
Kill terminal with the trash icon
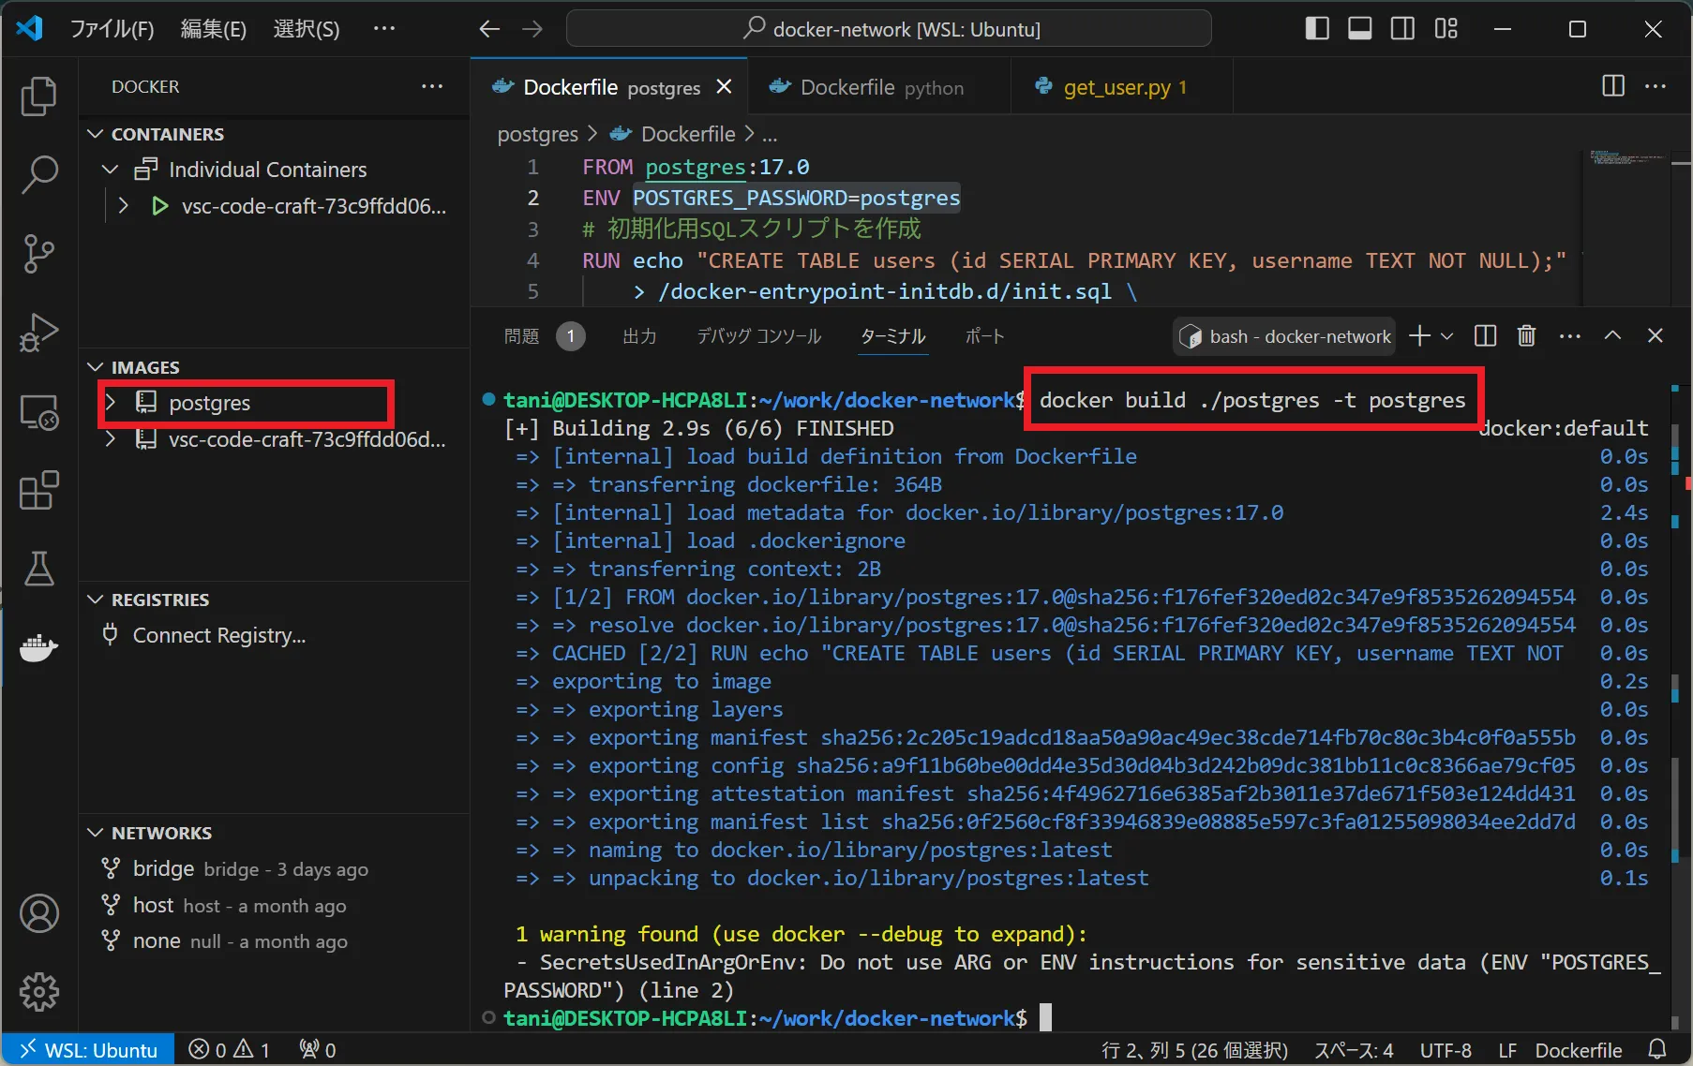(1526, 336)
